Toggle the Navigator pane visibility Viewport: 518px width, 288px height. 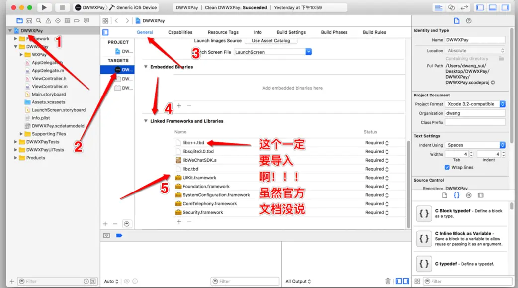click(480, 7)
